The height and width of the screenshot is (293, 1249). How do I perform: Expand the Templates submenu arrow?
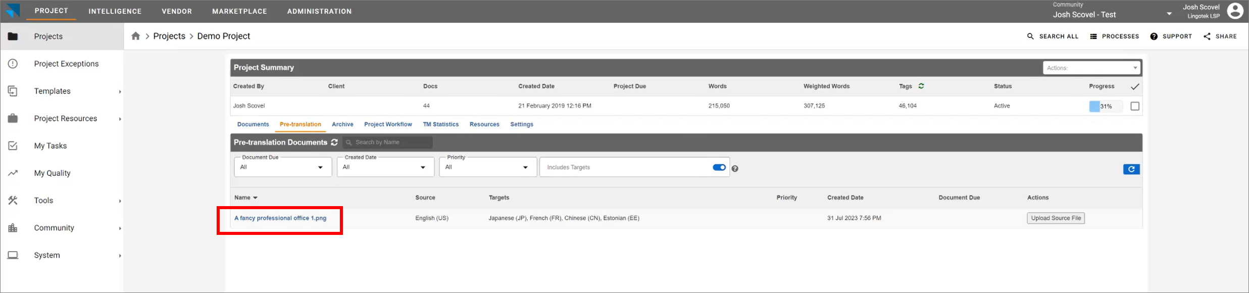[x=120, y=91]
